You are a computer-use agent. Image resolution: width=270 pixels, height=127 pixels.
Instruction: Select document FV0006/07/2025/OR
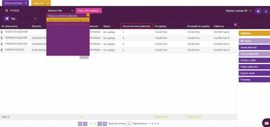tap(16, 38)
